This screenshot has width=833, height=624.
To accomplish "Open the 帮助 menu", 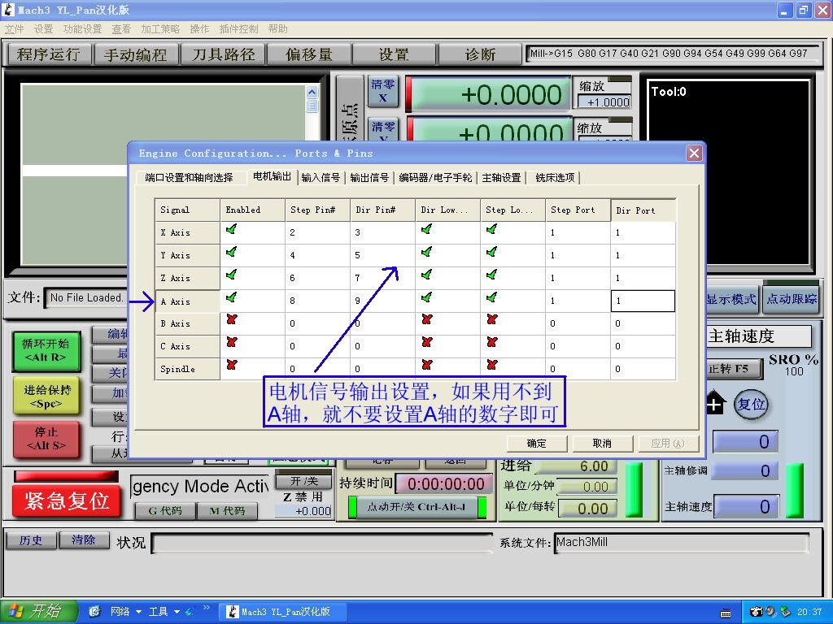I will [x=278, y=29].
